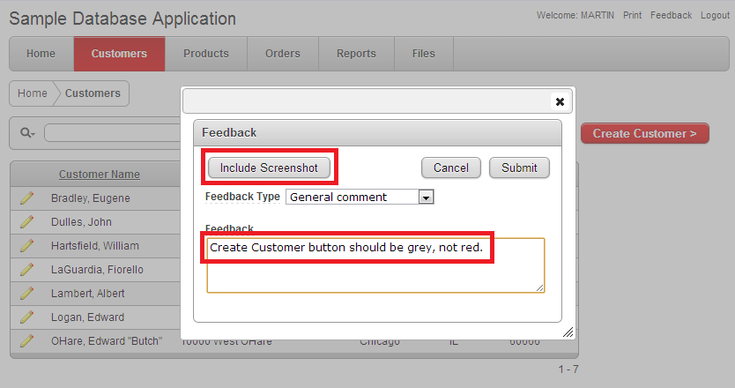Image resolution: width=735 pixels, height=388 pixels.
Task: Cancel the feedback dialog
Action: (451, 168)
